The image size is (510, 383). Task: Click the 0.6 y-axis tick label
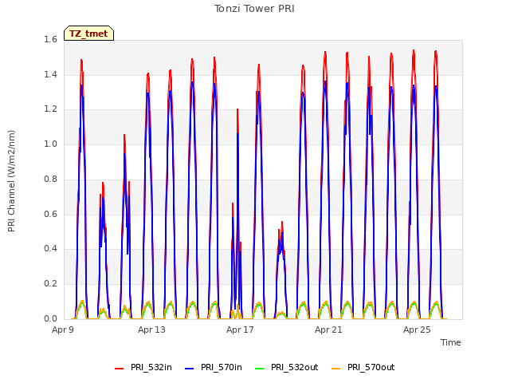point(50,214)
